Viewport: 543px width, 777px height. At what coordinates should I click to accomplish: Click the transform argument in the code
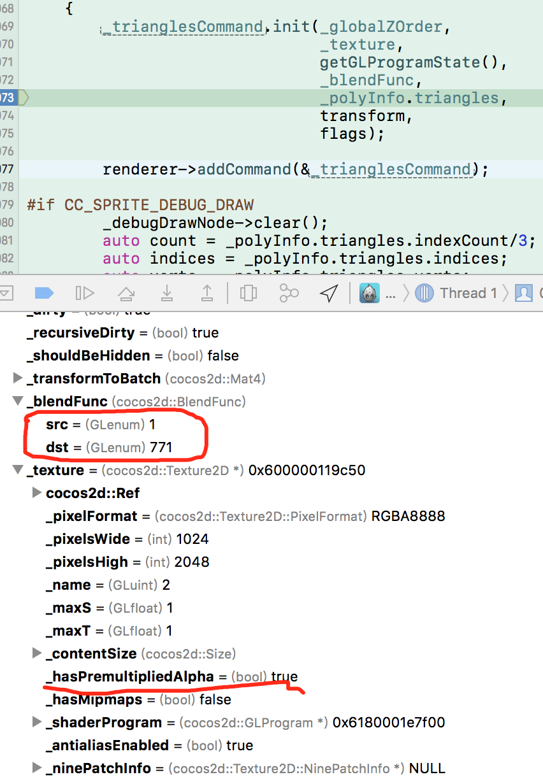363,116
